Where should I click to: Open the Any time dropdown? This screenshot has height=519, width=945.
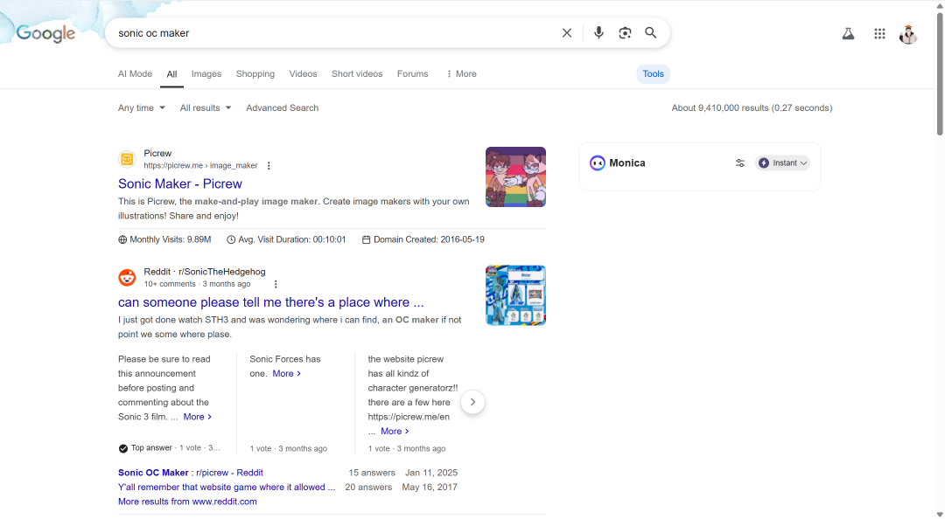click(142, 107)
